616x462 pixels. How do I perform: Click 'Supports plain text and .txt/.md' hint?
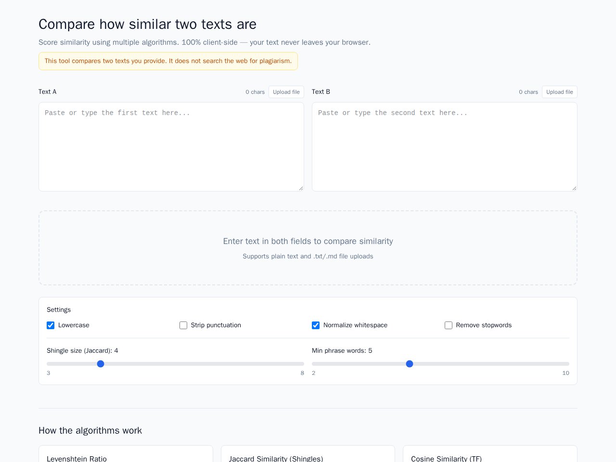pyautogui.click(x=308, y=257)
